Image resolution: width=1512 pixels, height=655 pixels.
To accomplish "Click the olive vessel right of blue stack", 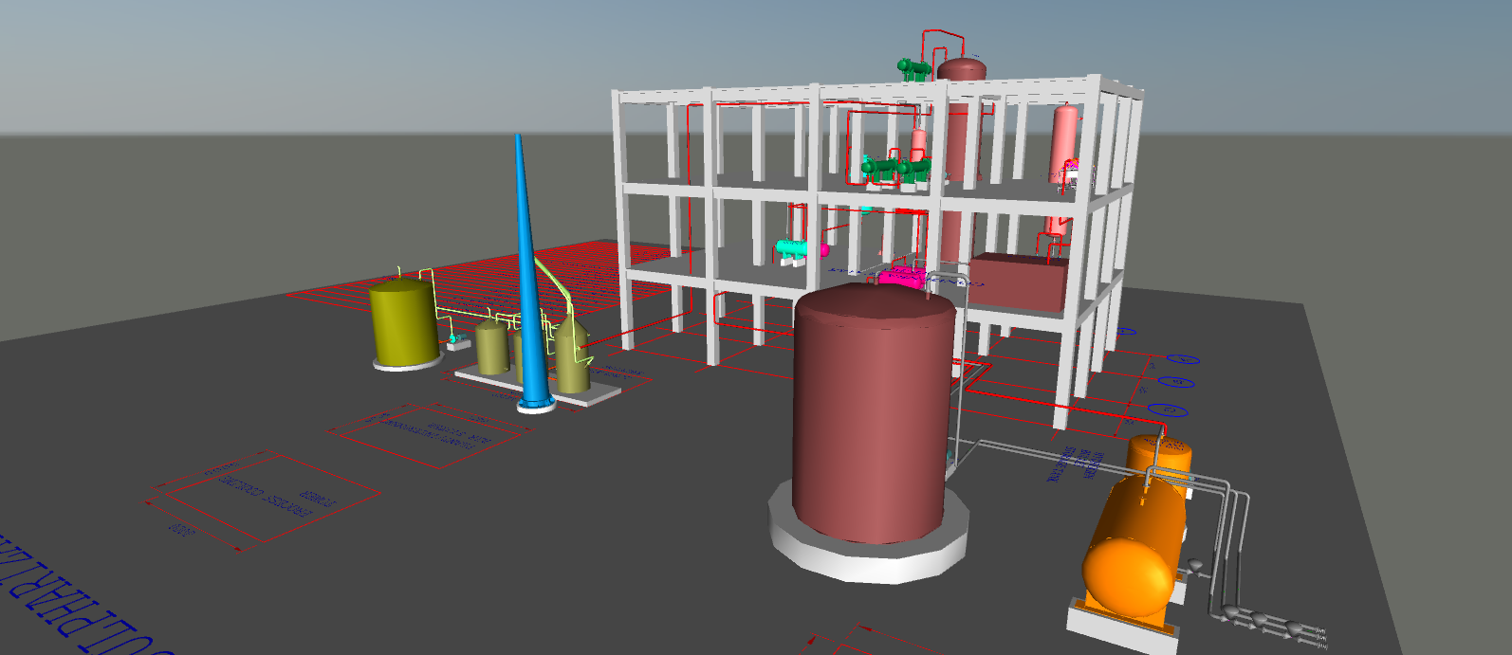I will coord(572,358).
